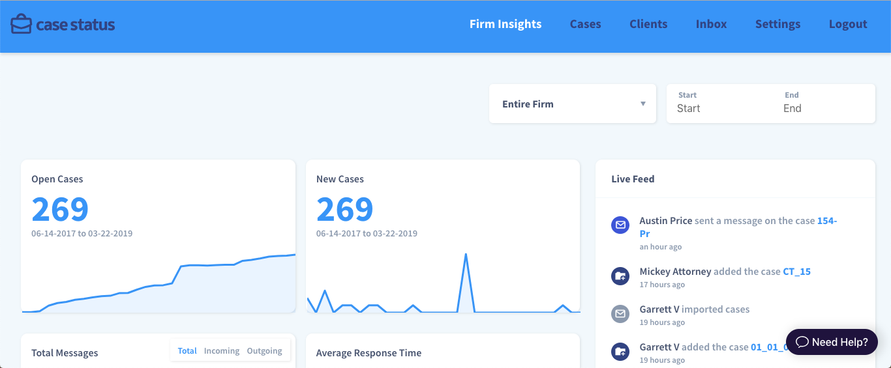The width and height of the screenshot is (891, 368).
Task: Open Settings in the top navigation
Action: click(x=778, y=24)
